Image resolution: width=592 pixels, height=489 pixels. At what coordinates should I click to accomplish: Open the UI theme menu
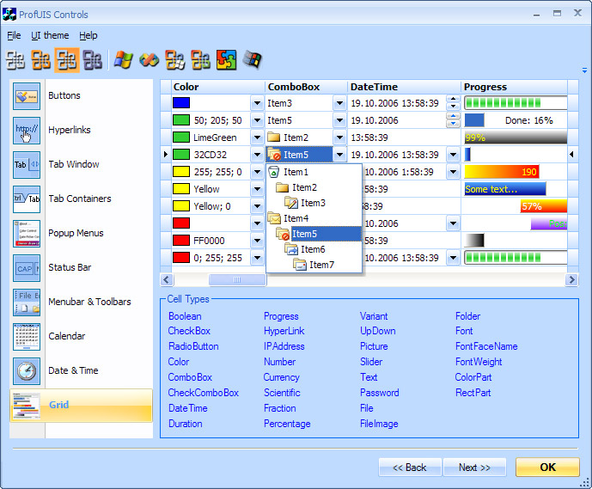pyautogui.click(x=50, y=35)
